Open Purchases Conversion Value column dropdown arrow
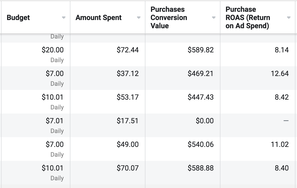 point(214,18)
